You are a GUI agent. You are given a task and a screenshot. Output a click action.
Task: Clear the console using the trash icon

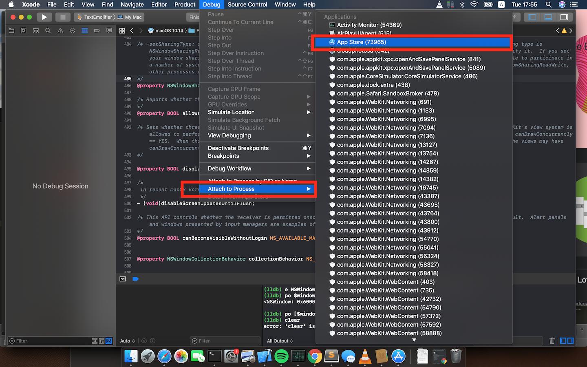click(x=553, y=341)
